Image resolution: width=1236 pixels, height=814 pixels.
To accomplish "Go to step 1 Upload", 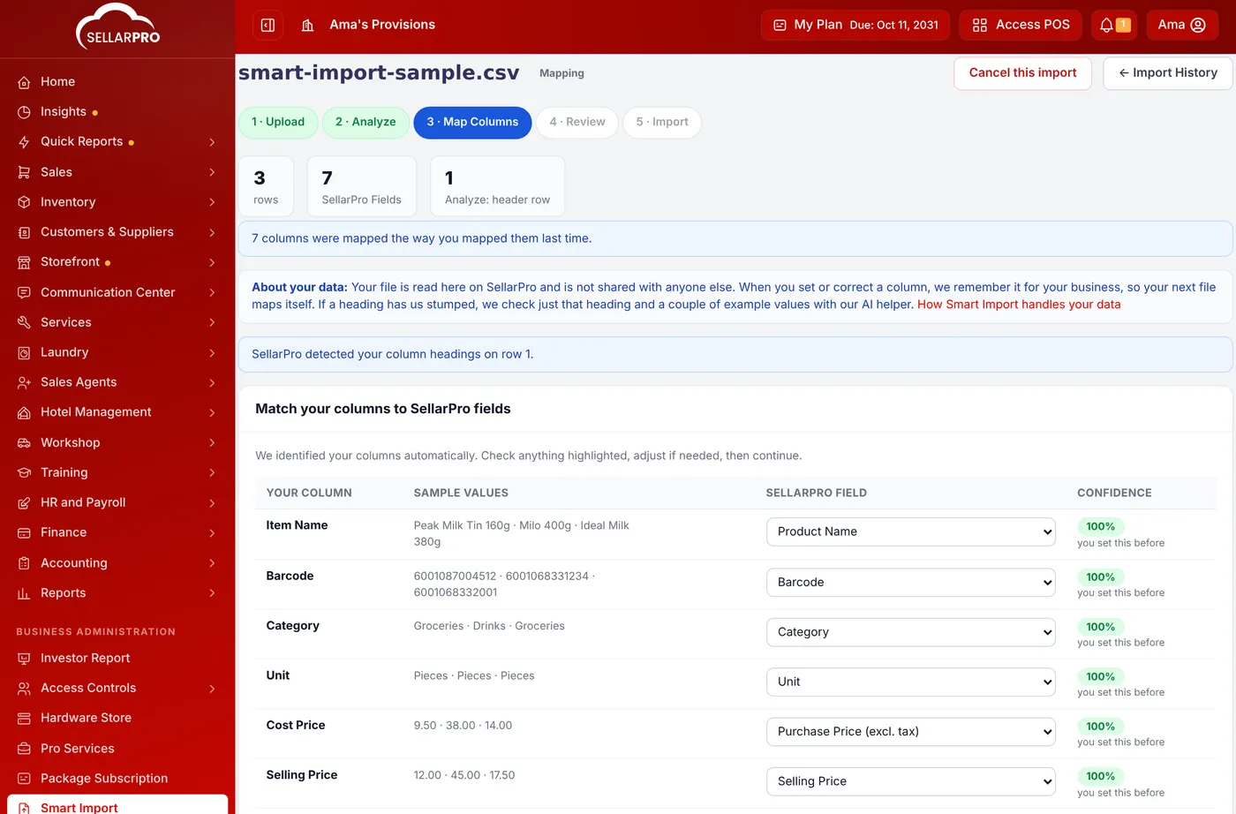I will [x=278, y=122].
